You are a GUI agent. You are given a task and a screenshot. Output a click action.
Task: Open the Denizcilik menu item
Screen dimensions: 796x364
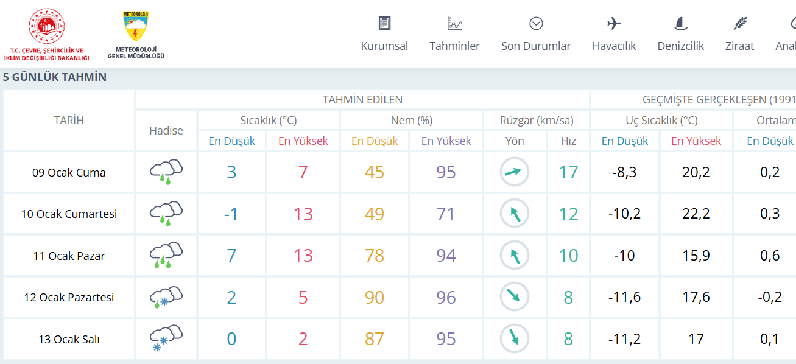tap(680, 46)
